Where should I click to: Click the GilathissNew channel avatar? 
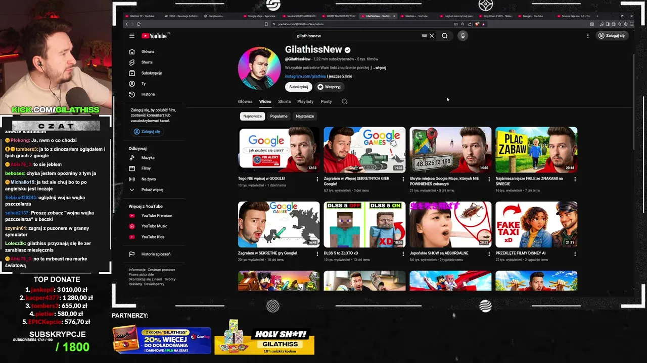pyautogui.click(x=259, y=69)
